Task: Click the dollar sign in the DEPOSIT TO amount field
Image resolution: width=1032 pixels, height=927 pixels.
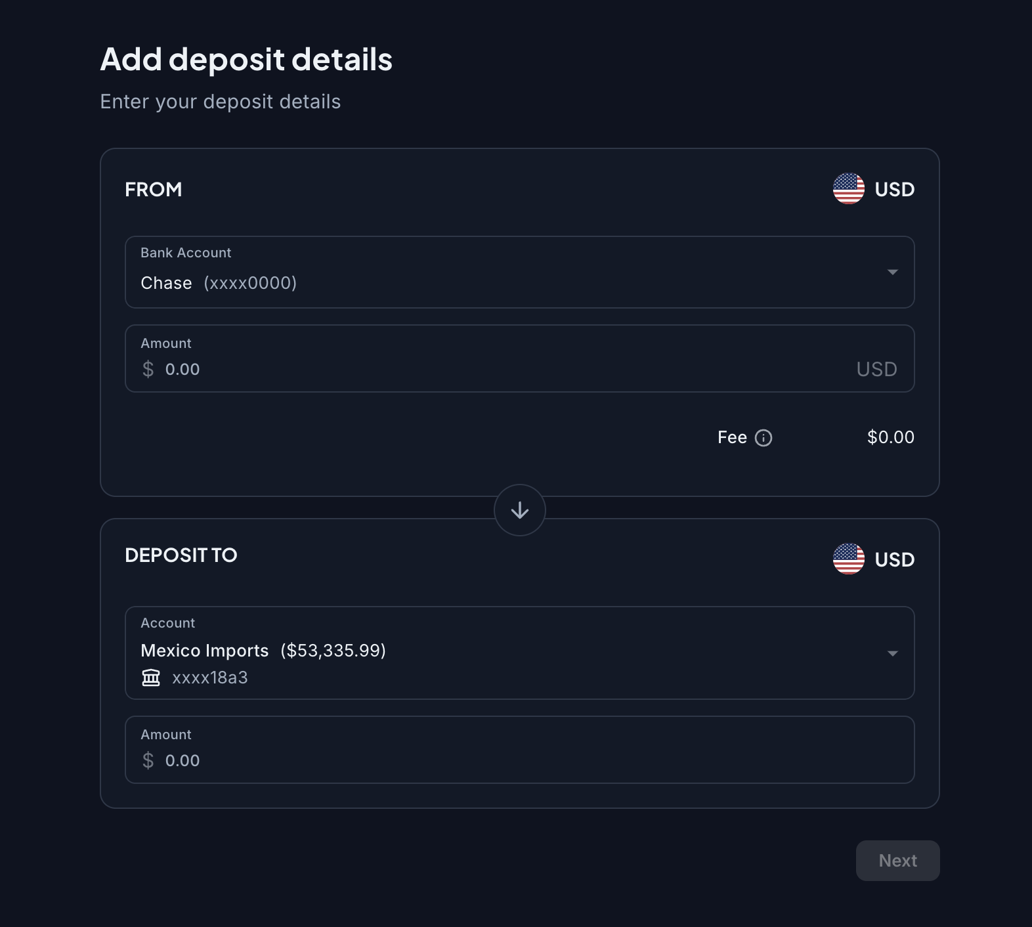Action: click(148, 761)
